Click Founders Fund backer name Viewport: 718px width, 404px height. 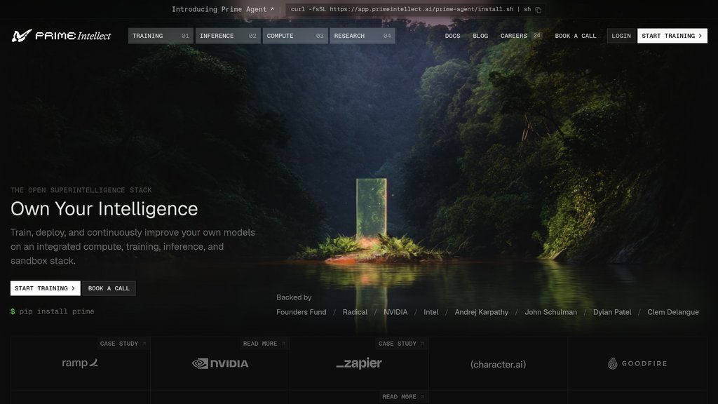tap(302, 312)
